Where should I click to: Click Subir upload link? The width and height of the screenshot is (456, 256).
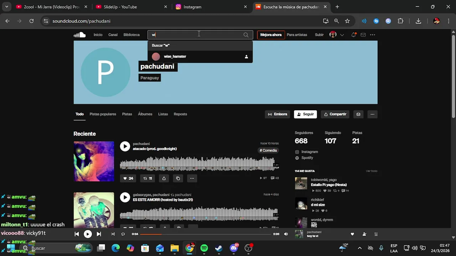[x=319, y=35]
